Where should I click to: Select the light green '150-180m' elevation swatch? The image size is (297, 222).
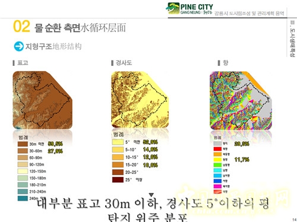23,177
